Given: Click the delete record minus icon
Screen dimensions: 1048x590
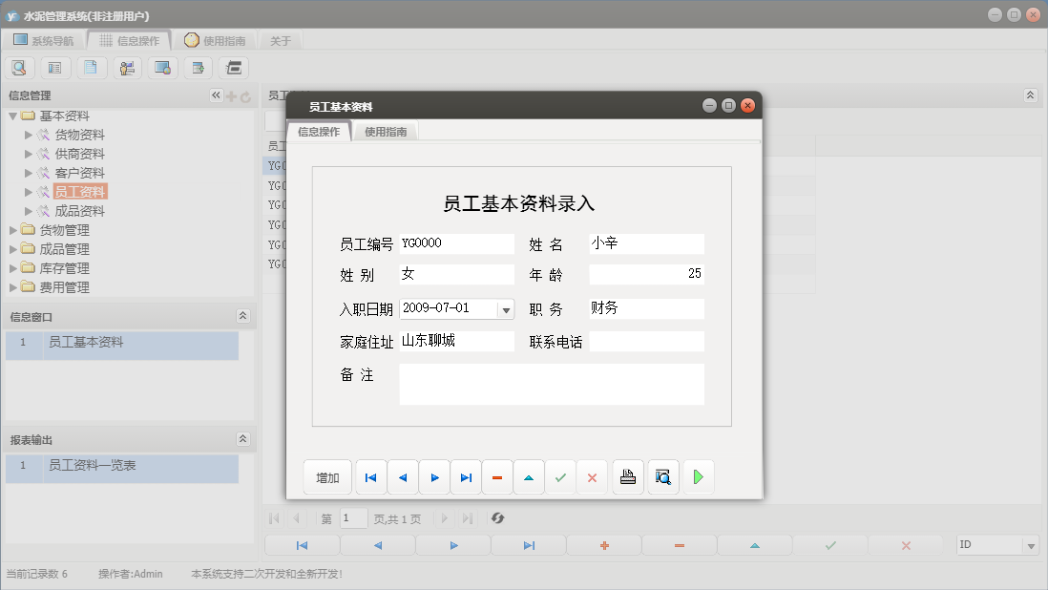Looking at the screenshot, I should pos(497,476).
